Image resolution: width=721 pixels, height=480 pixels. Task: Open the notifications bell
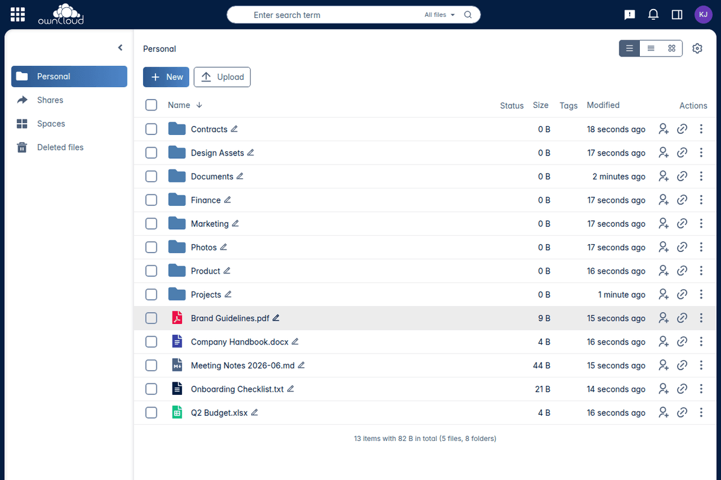[x=654, y=15]
